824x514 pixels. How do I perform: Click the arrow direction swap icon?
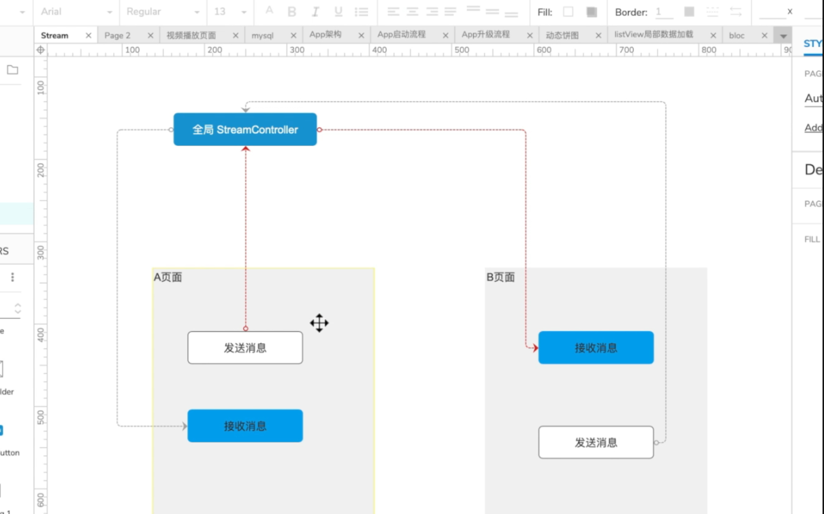point(736,11)
